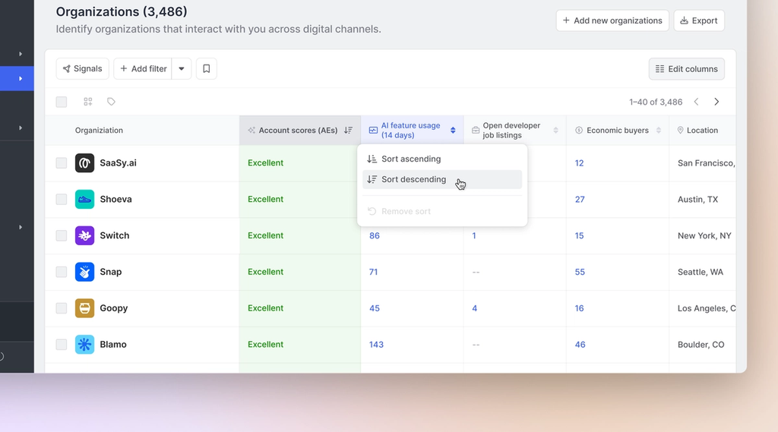Open the SaaSy.ai organization name
This screenshot has width=778, height=432.
tap(118, 162)
